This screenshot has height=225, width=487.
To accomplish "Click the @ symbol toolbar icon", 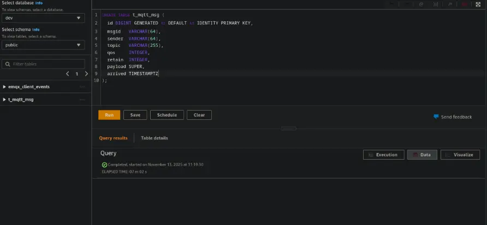I will [420, 4].
